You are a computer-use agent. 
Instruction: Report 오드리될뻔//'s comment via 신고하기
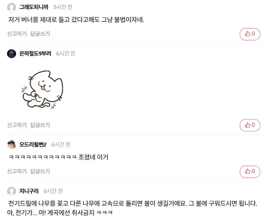pos(17,171)
